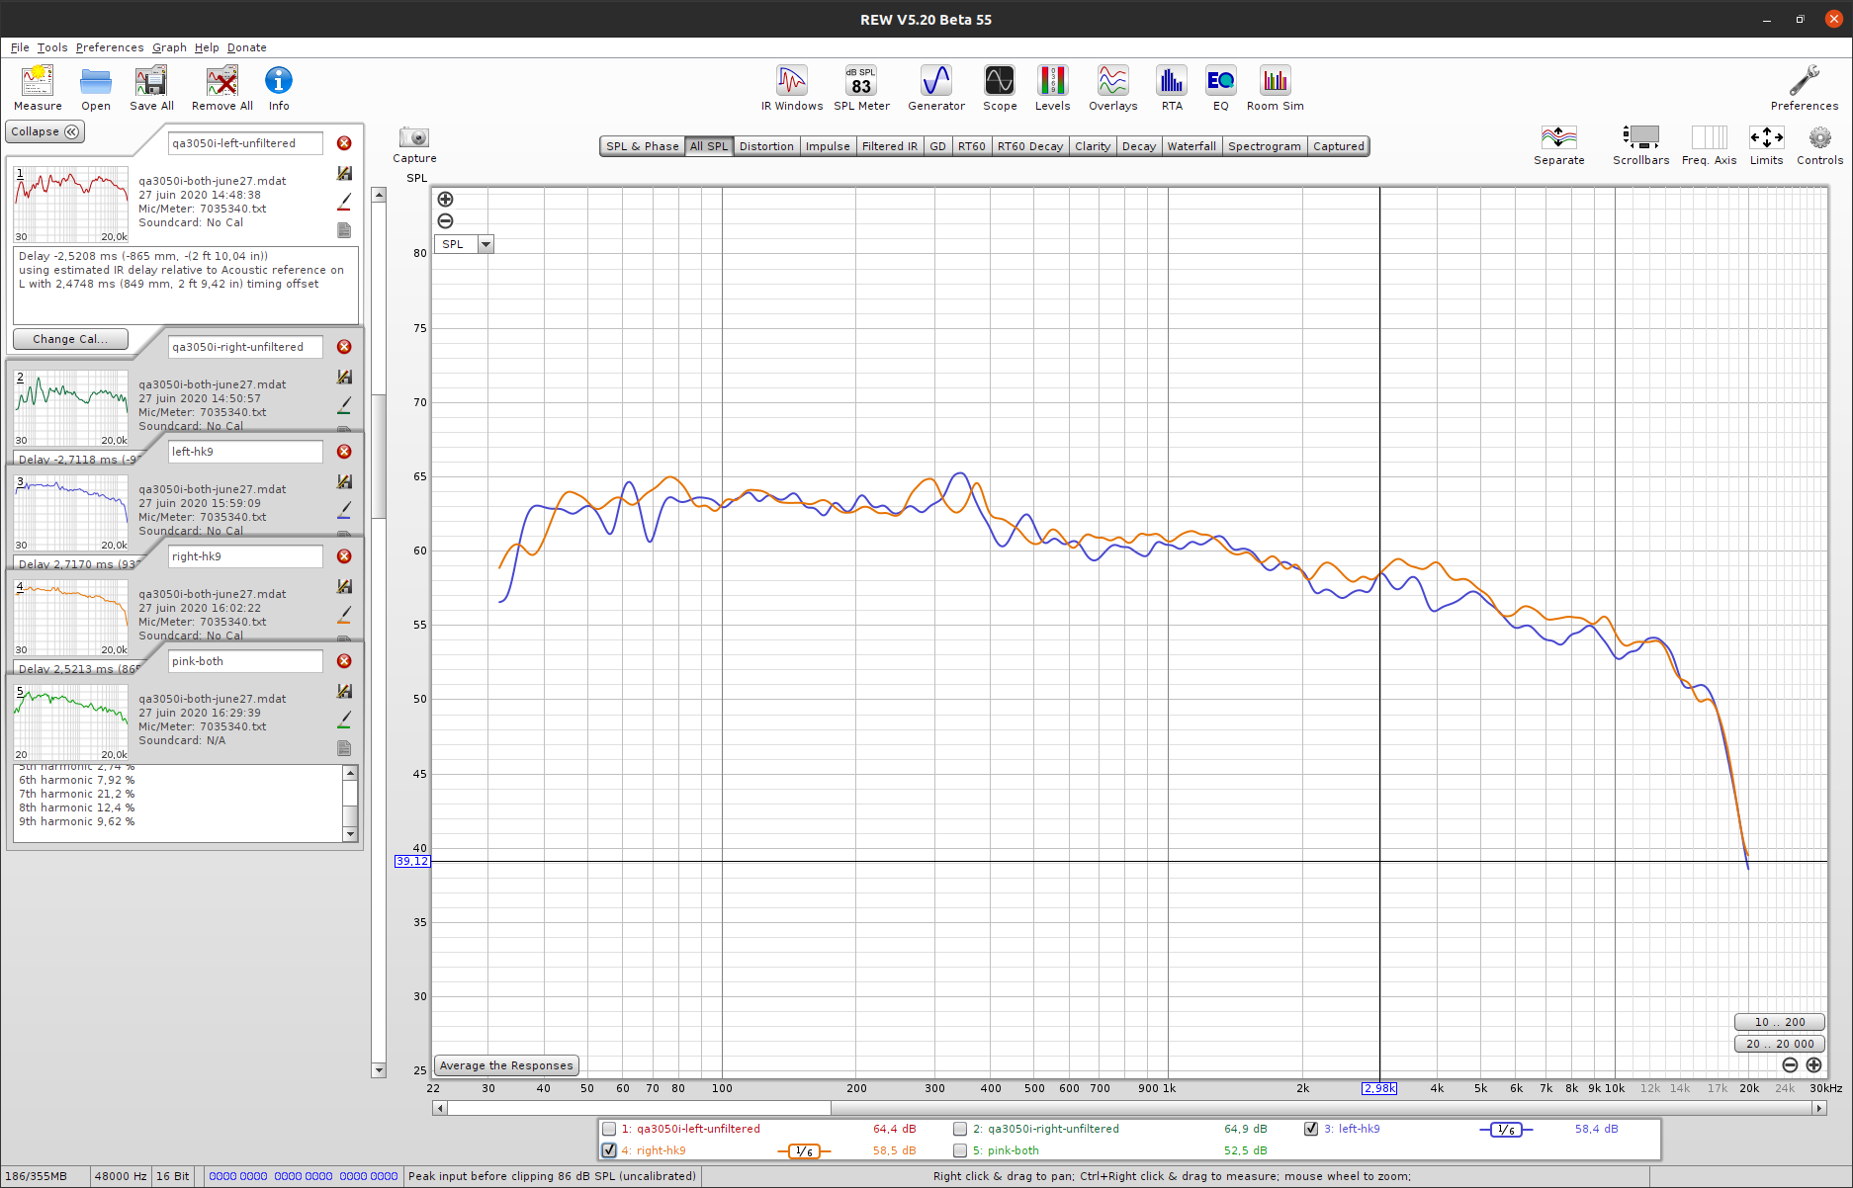This screenshot has width=1853, height=1188.
Task: Collapse the measurements panel
Action: [45, 131]
